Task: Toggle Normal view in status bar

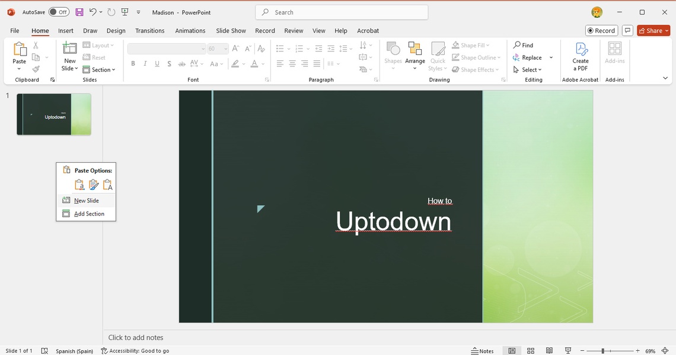Action: [512, 351]
